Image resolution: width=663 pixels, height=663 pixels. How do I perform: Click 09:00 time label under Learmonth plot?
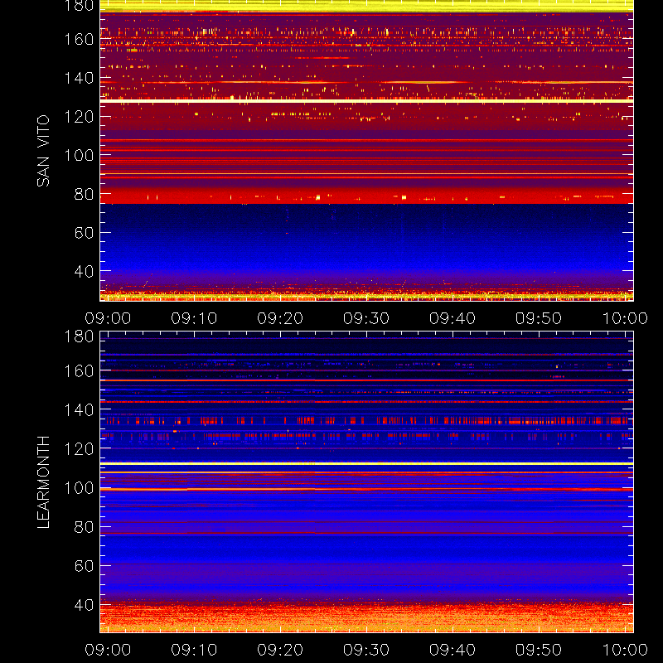tap(108, 650)
